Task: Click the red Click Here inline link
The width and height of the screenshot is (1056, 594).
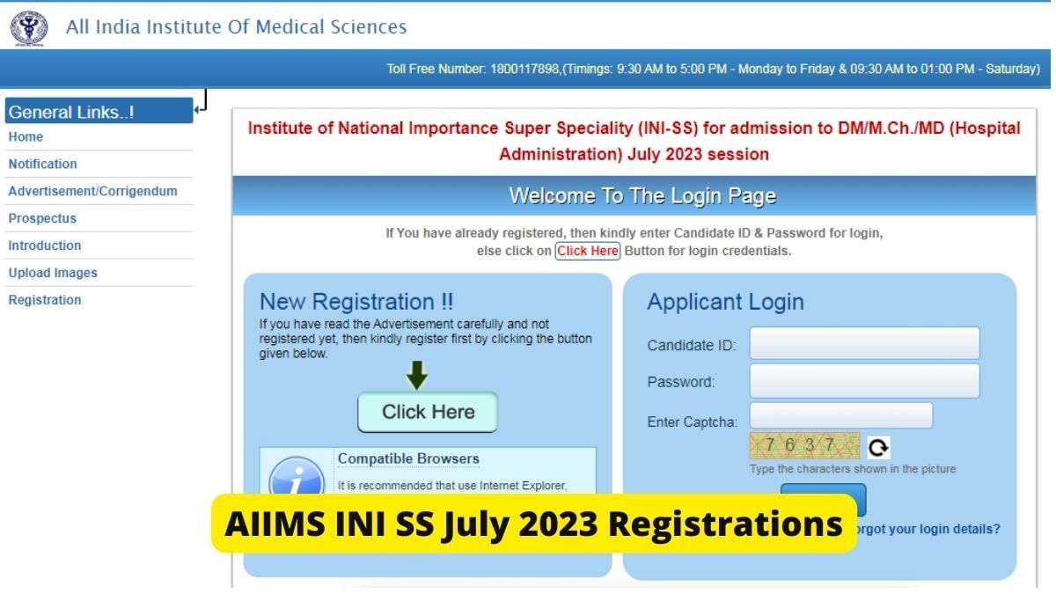Action: point(588,251)
